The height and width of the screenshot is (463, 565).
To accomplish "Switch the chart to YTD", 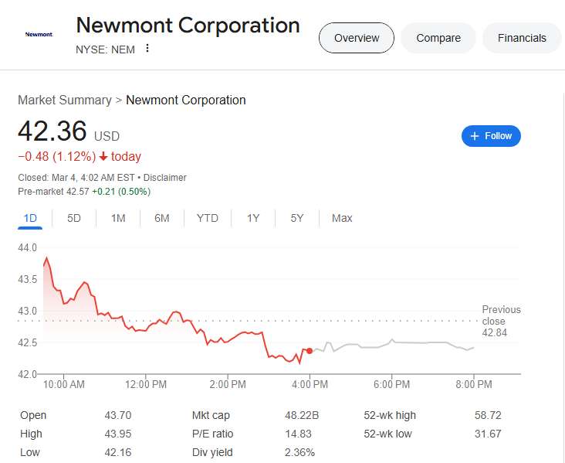I will pyautogui.click(x=208, y=218).
